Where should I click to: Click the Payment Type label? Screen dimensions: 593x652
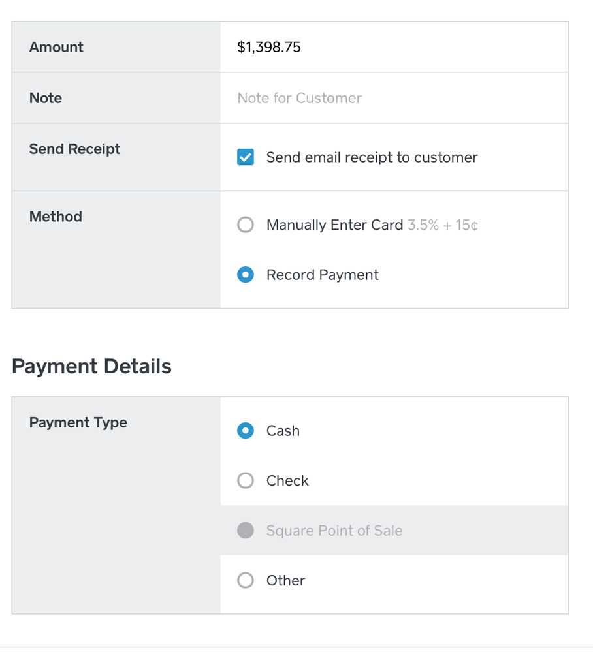[x=78, y=422]
